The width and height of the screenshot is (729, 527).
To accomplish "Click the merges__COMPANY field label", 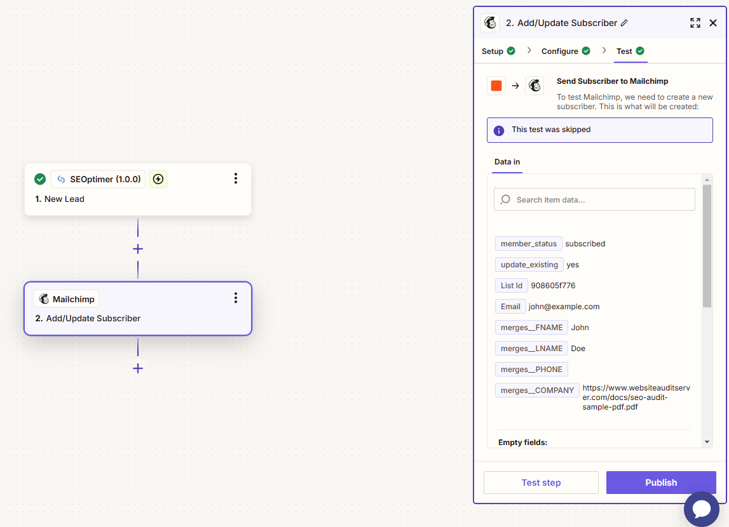I will pyautogui.click(x=537, y=390).
